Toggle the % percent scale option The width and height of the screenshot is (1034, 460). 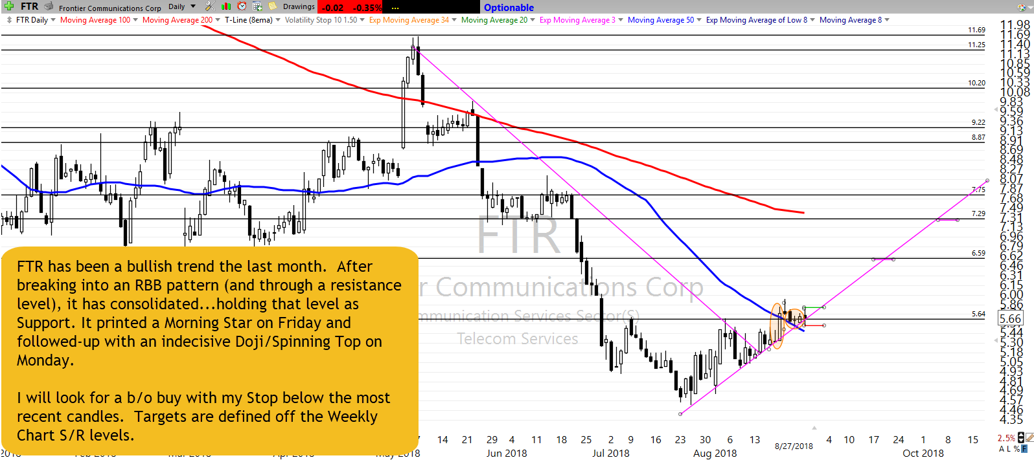point(1017,449)
